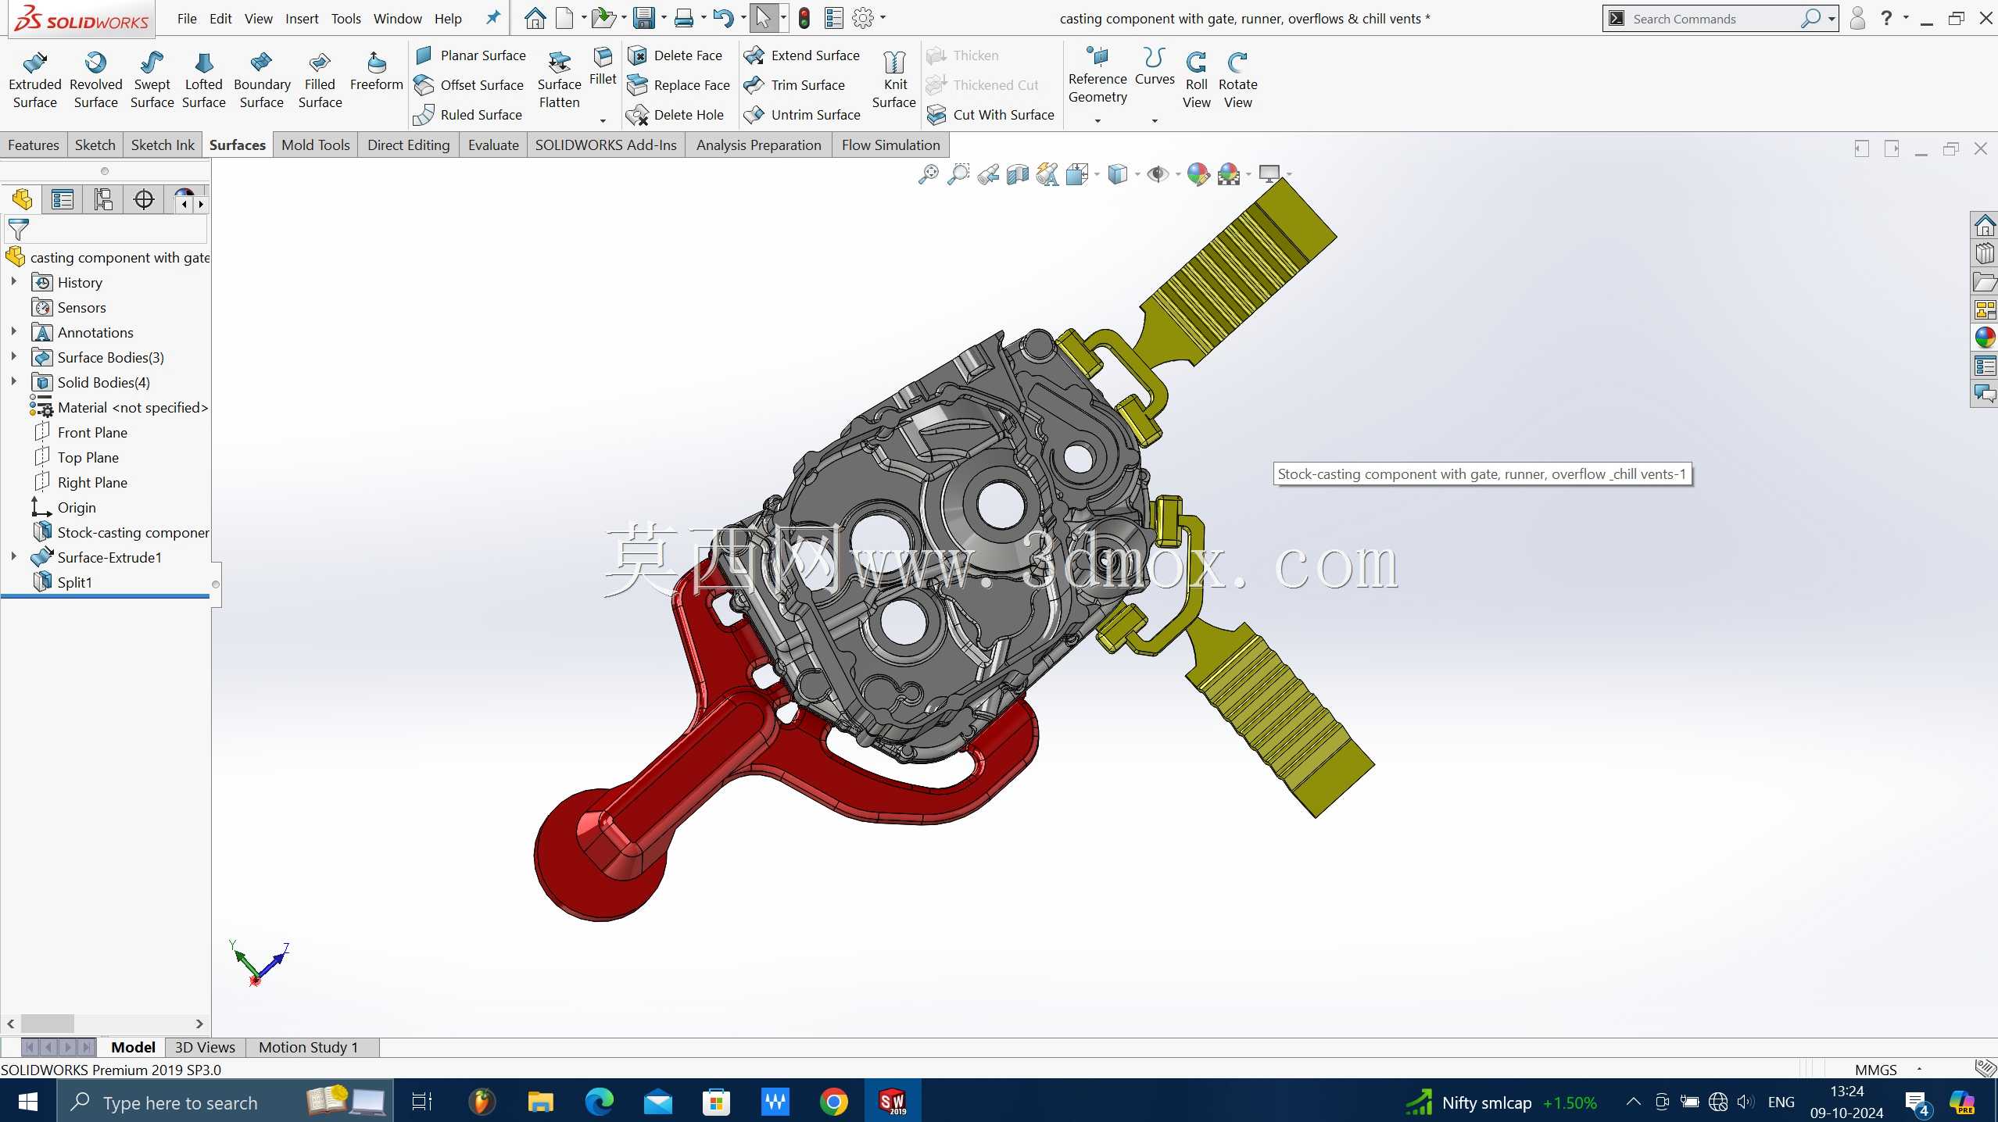Click the Windows taskbar search box
The image size is (1998, 1122).
[x=225, y=1102]
